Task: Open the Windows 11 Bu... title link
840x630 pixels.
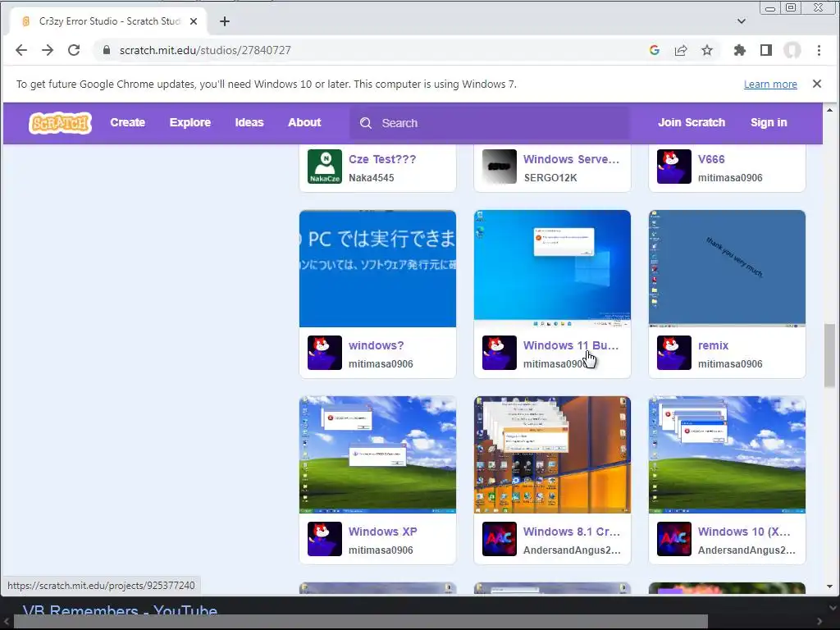Action: coord(571,345)
